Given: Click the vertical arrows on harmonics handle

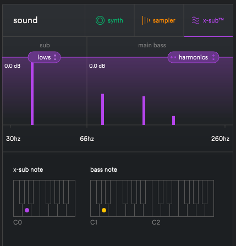Looking at the screenshot, I should pos(213,57).
